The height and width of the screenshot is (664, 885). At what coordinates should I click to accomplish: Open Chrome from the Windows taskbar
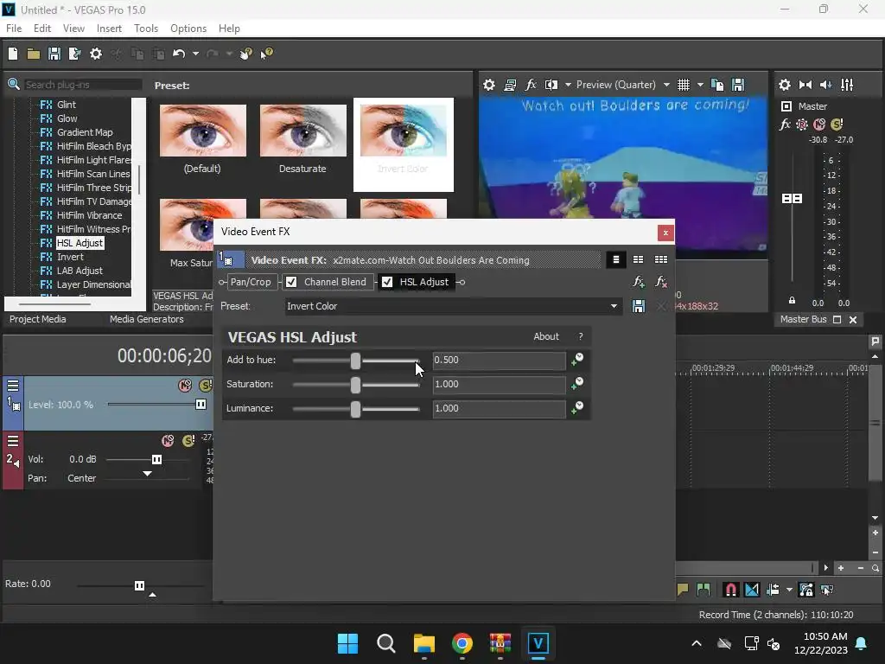[462, 643]
